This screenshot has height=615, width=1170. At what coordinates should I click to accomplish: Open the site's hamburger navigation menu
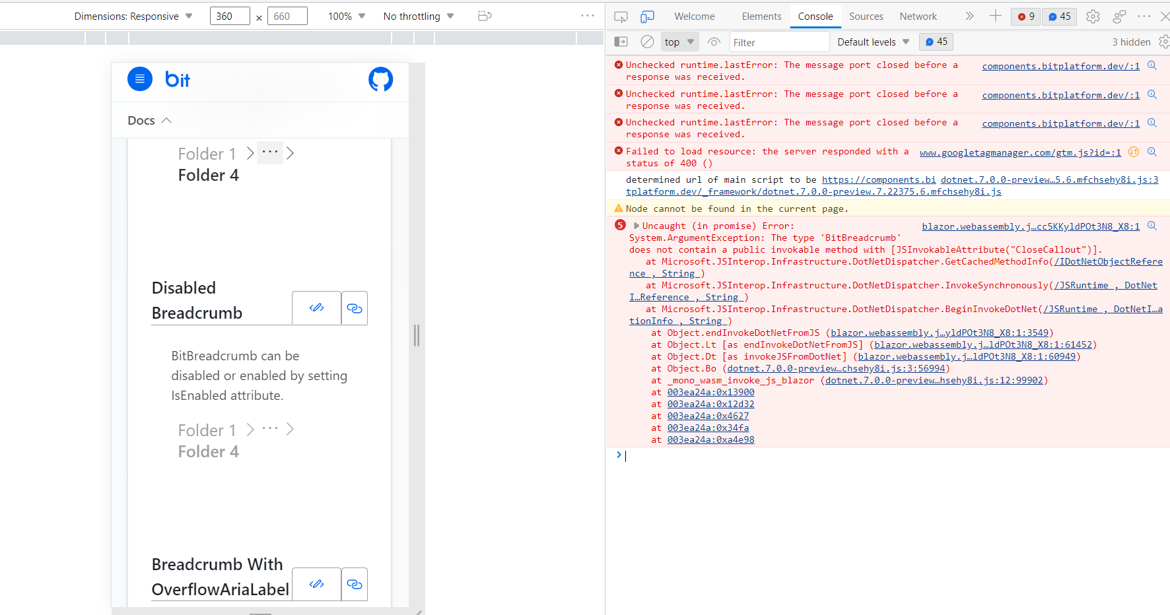pos(139,79)
